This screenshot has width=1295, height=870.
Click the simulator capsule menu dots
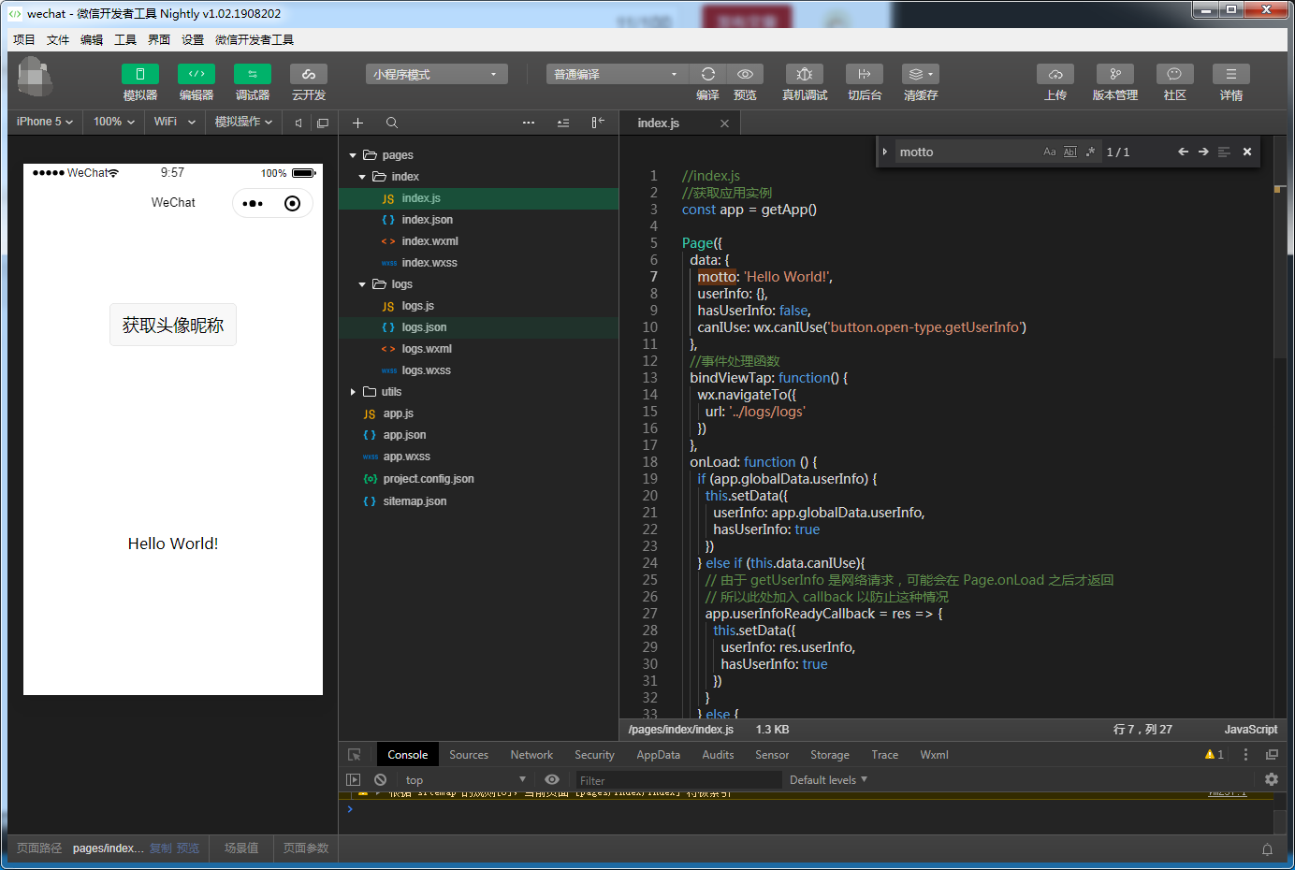tap(253, 204)
